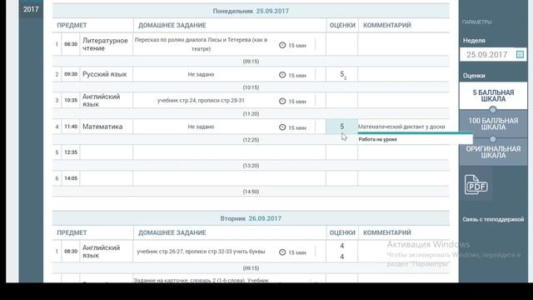
Task: Click Русский язык subject name
Action: 105,74
